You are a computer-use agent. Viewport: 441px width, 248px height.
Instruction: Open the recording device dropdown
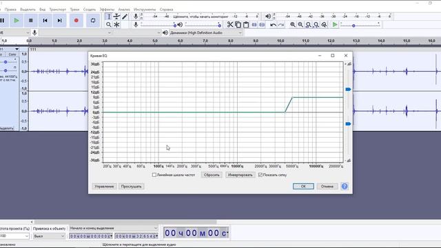click(x=75, y=32)
